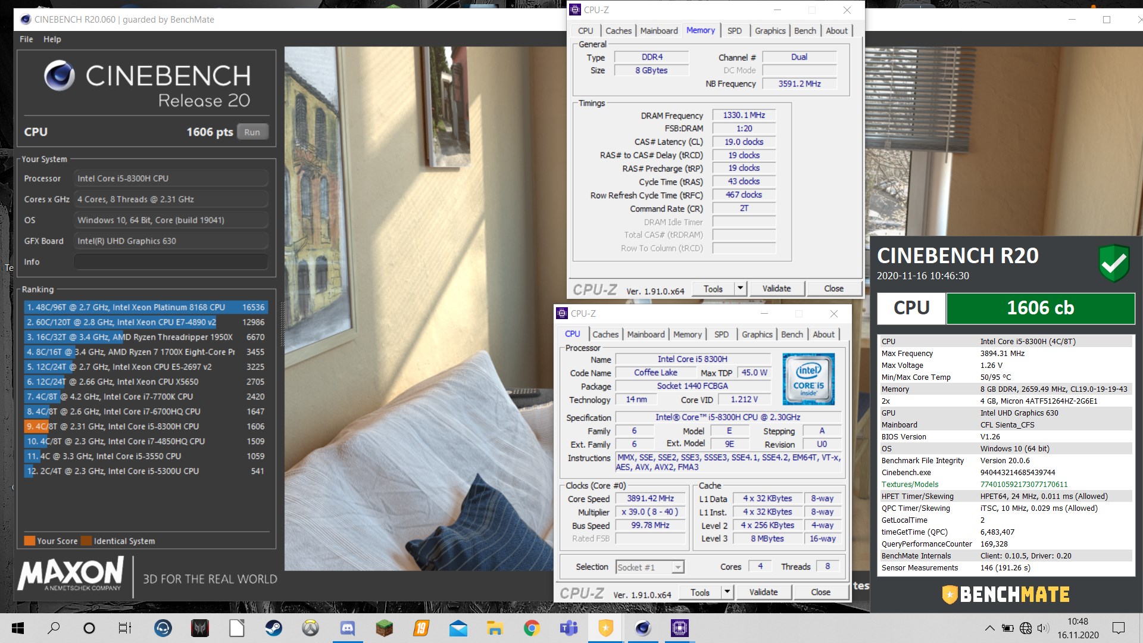Open Discord from taskbar
Viewport: 1143px width, 643px height.
[x=347, y=628]
